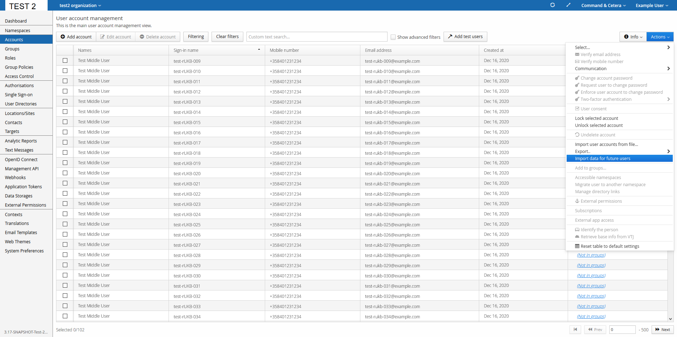This screenshot has height=337, width=677.
Task: Click the refresh icon in the top bar
Action: click(553, 5)
